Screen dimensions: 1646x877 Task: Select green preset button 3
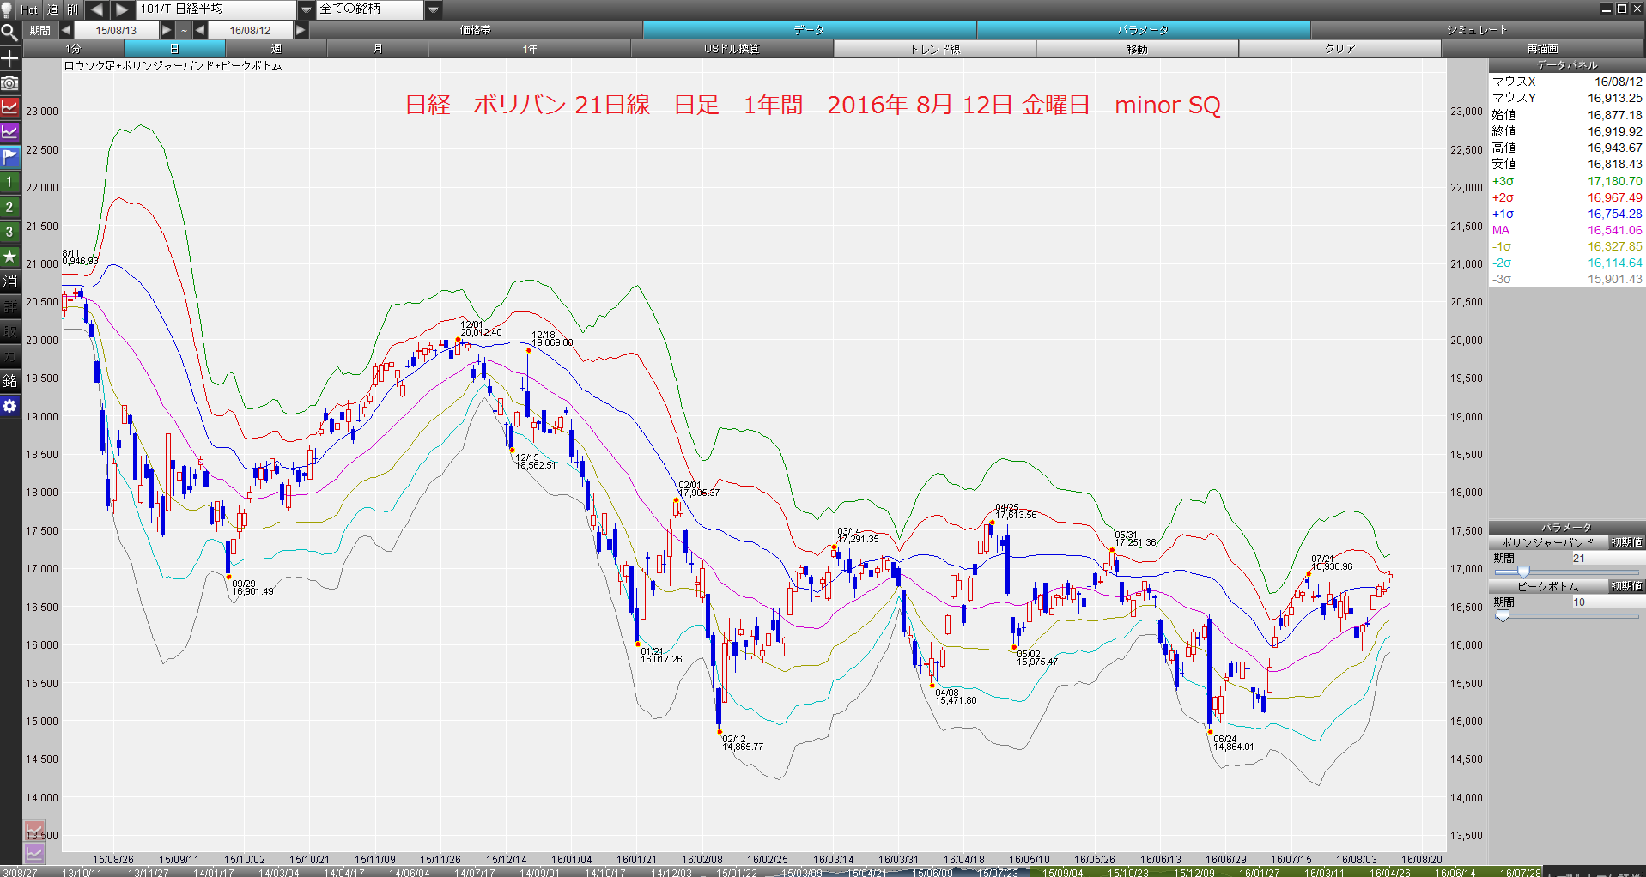coord(9,232)
